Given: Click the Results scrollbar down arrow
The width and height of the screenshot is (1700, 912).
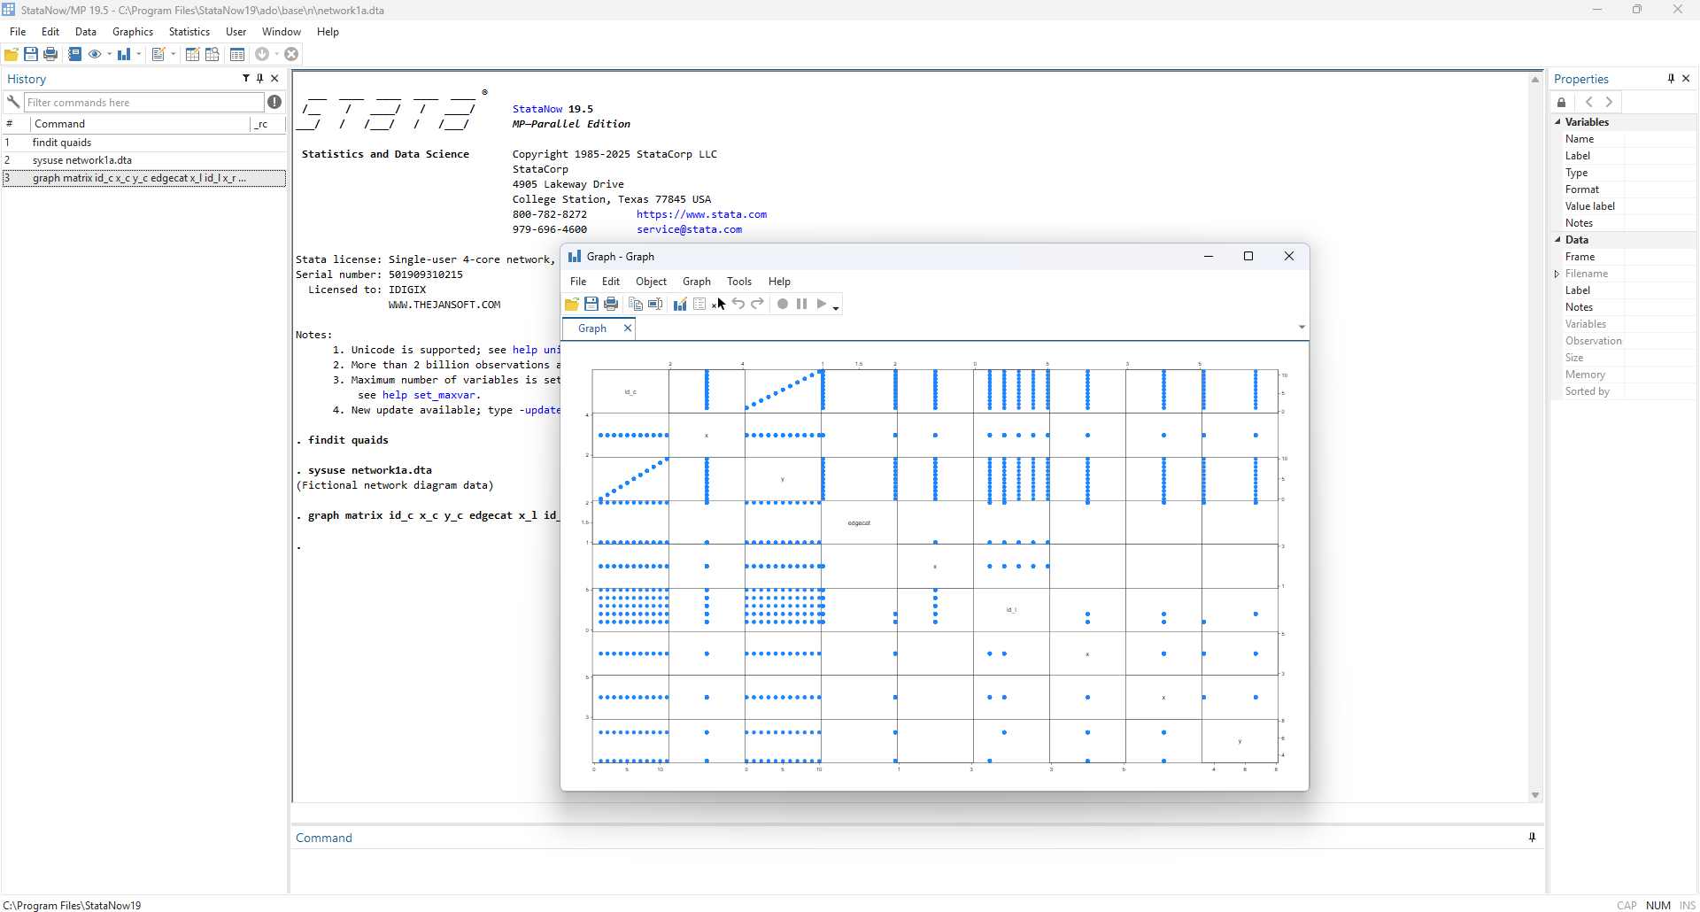Looking at the screenshot, I should point(1535,795).
